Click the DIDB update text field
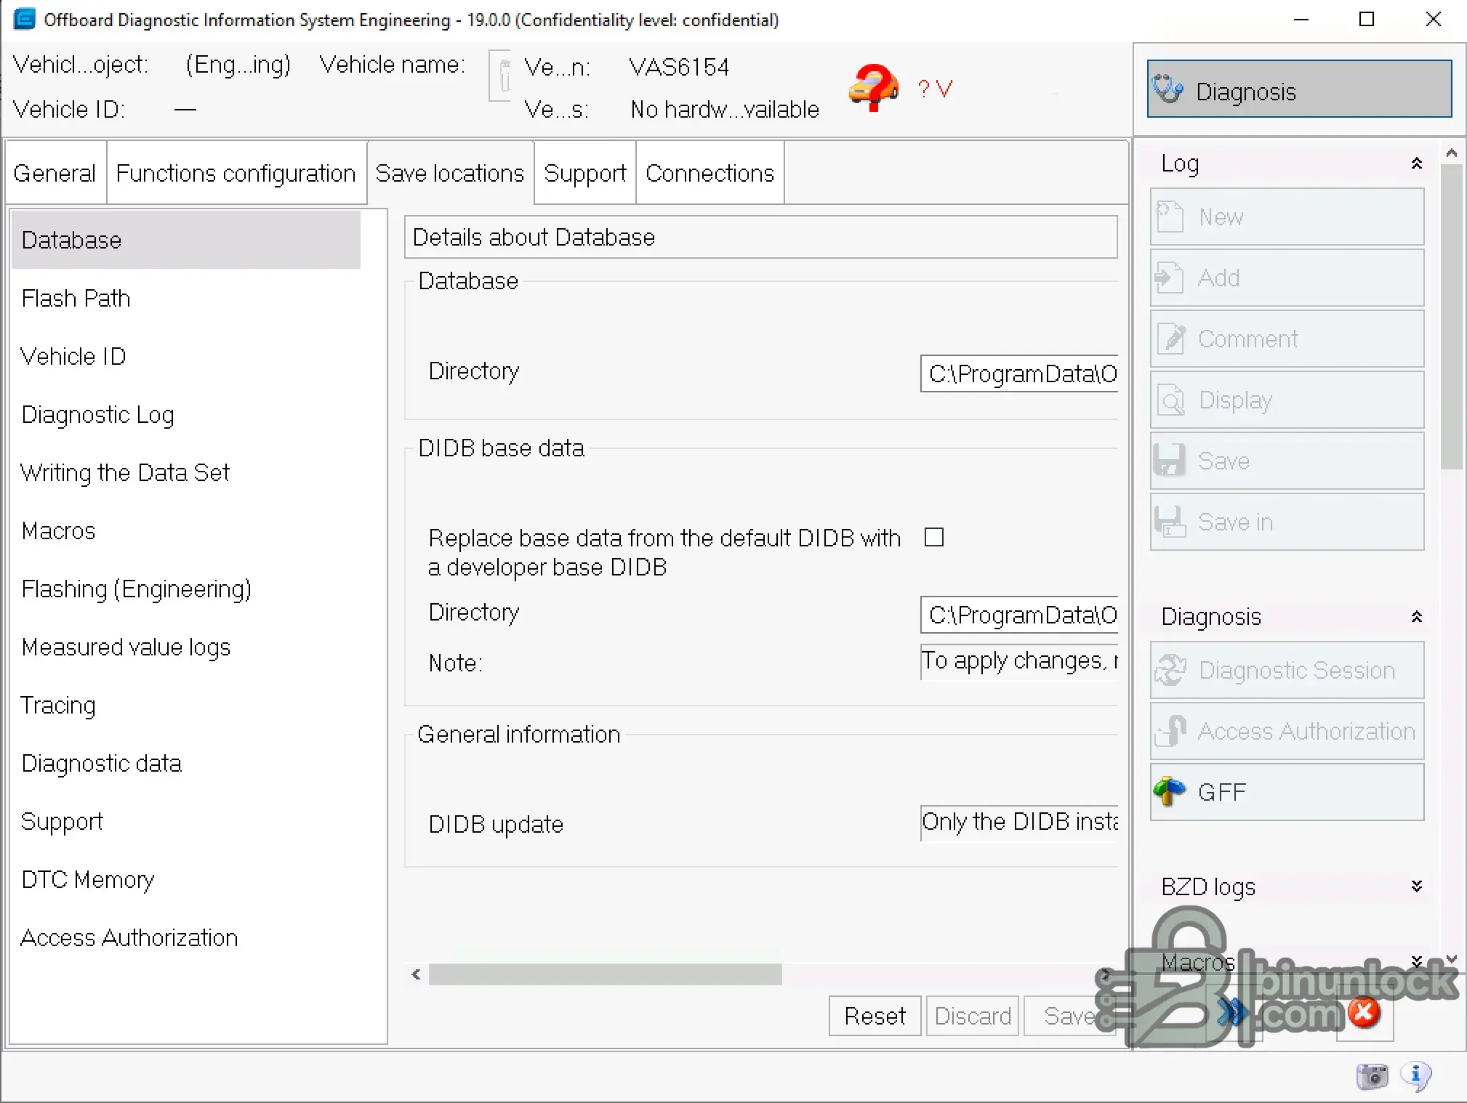Screen dimensions: 1467x1103 point(1019,823)
